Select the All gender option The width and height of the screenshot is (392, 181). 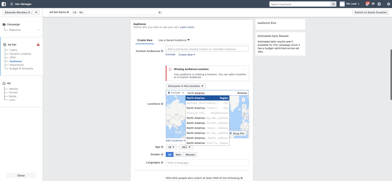point(170,155)
